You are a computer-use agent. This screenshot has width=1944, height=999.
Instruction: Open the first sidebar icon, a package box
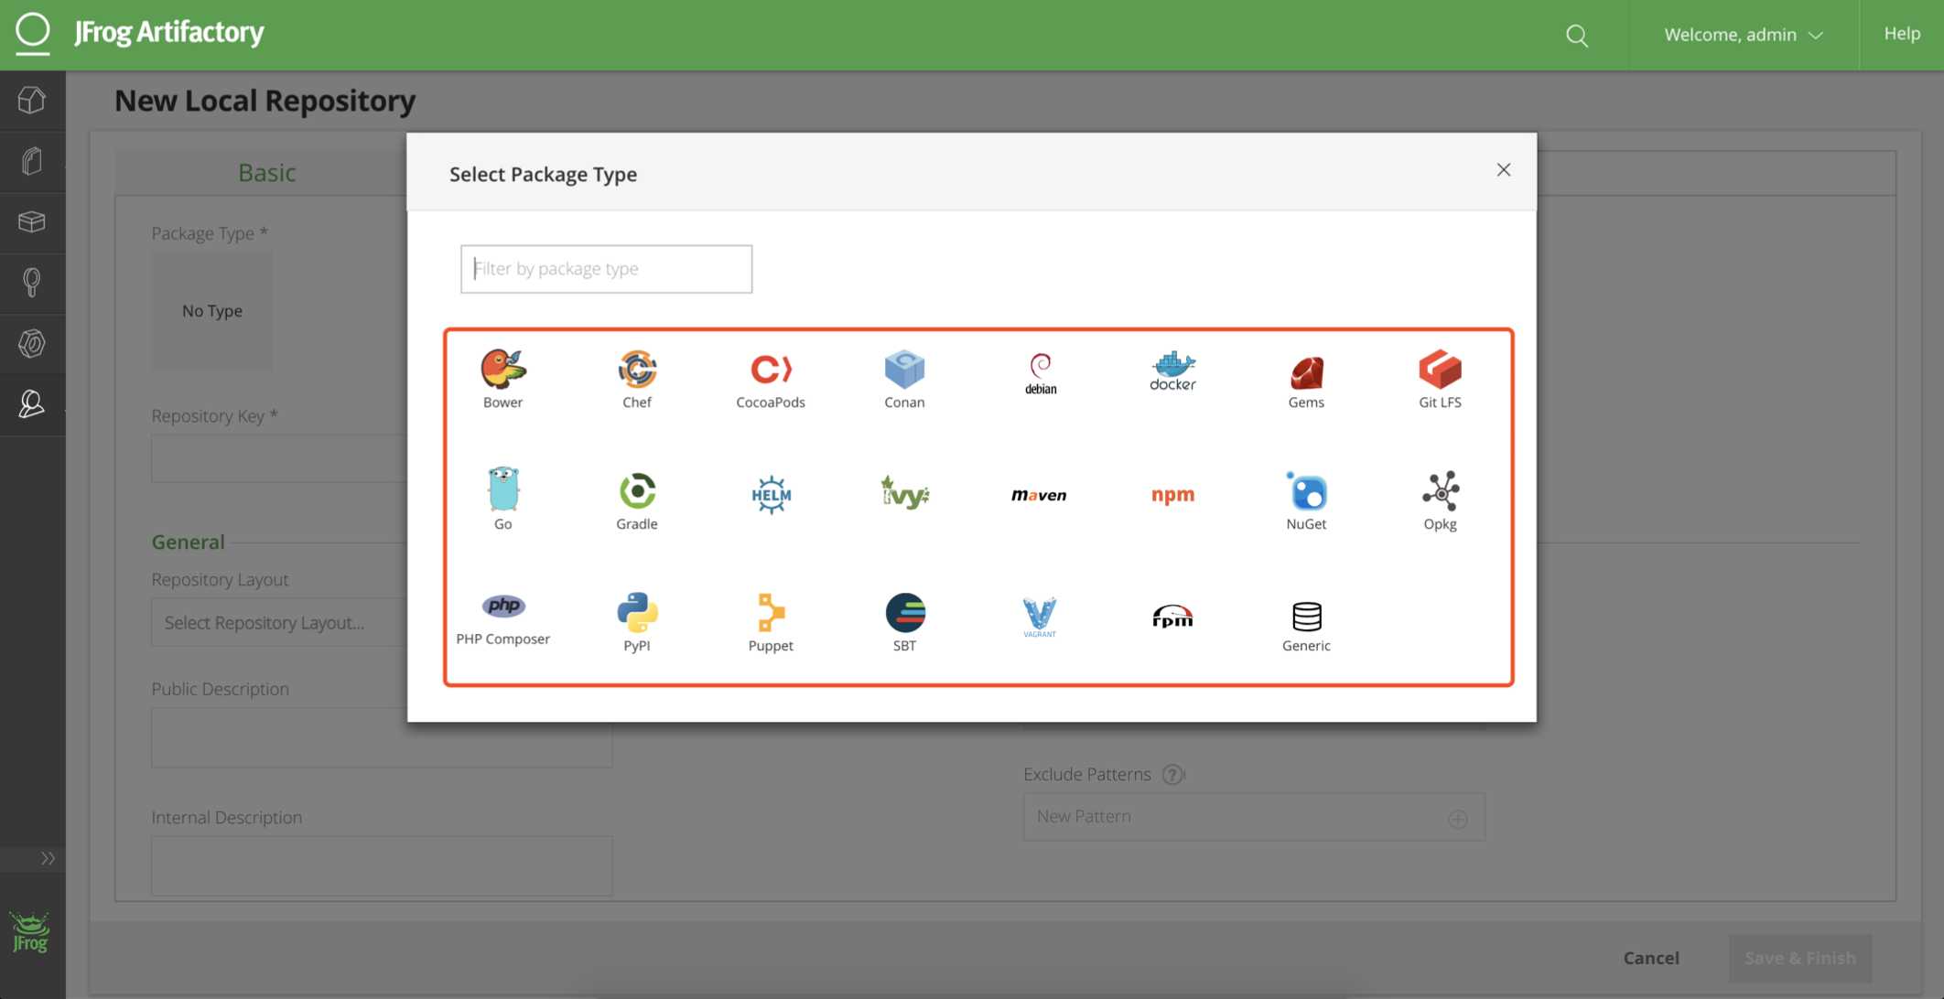pyautogui.click(x=32, y=100)
